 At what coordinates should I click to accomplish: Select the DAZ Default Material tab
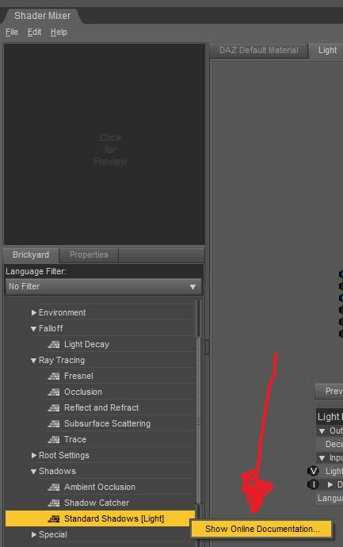click(x=259, y=50)
